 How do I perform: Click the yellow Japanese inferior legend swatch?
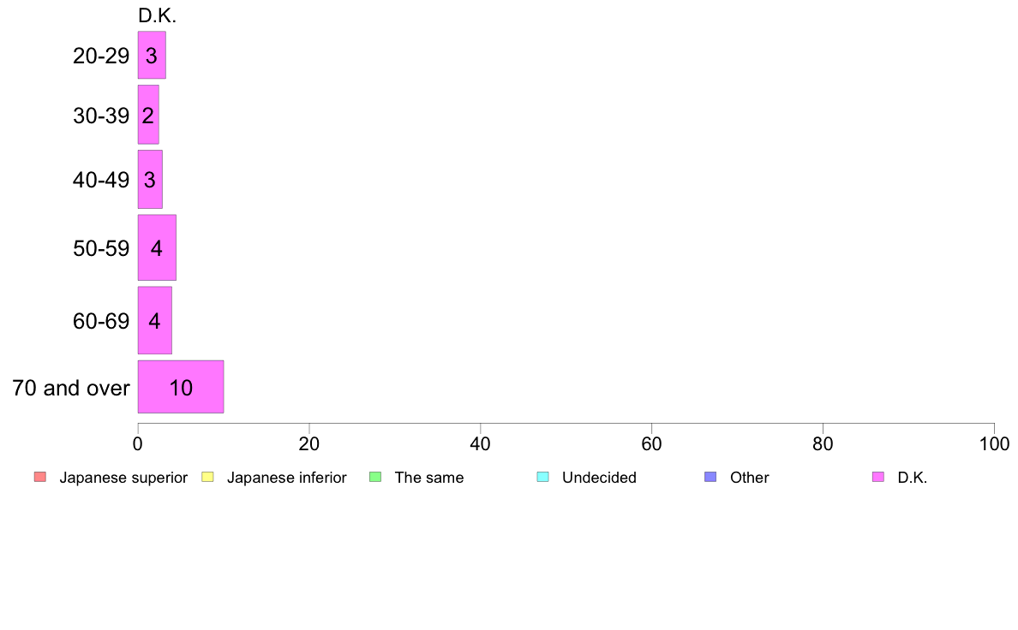207,477
